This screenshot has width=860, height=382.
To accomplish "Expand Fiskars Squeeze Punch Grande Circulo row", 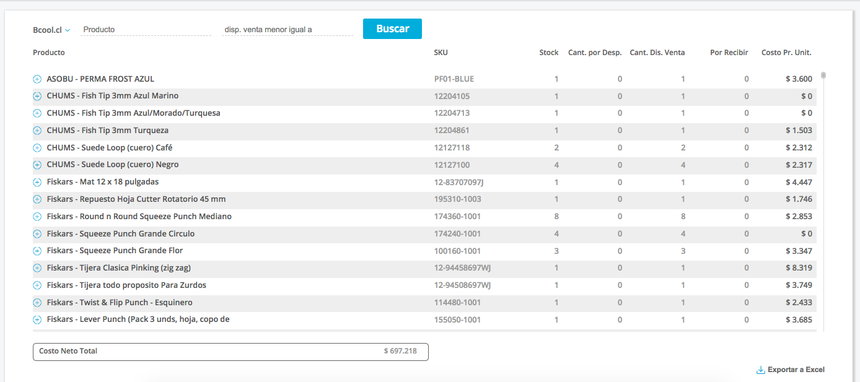I will coord(37,234).
